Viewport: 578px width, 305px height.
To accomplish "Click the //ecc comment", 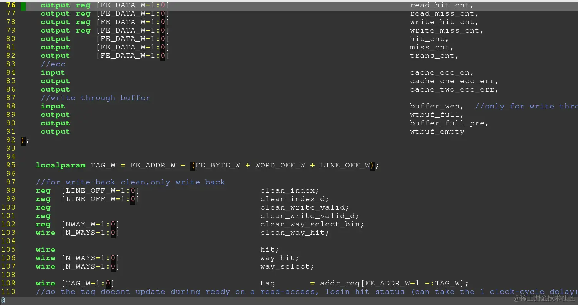I will tap(53, 64).
